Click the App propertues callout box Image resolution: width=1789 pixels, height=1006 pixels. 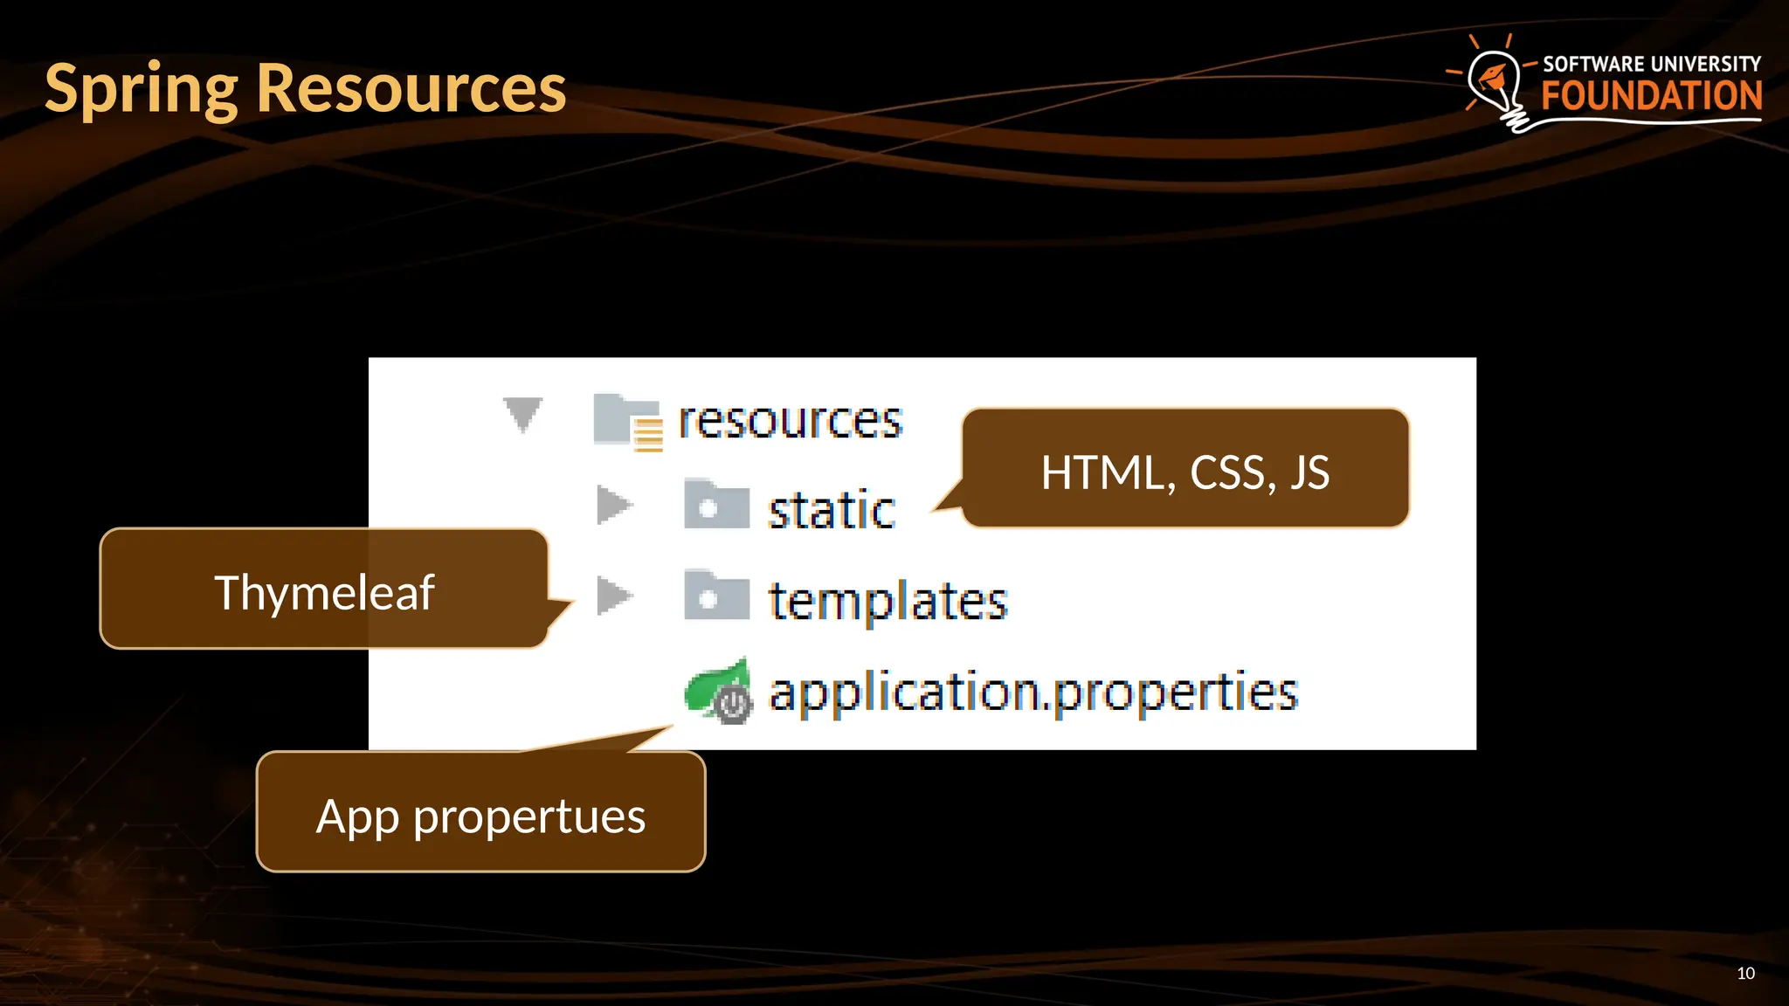(480, 816)
